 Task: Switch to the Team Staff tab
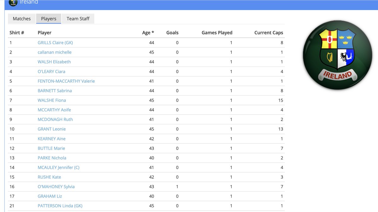point(78,19)
